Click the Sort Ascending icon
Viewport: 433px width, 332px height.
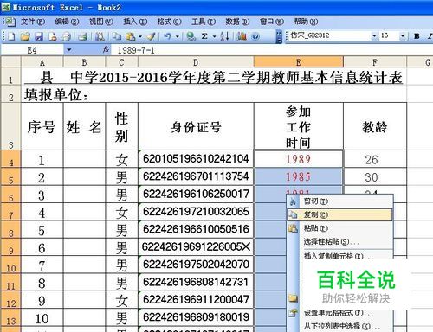[224, 36]
